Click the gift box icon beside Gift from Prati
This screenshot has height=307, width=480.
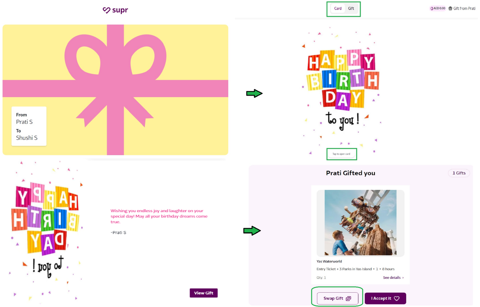pyautogui.click(x=451, y=8)
